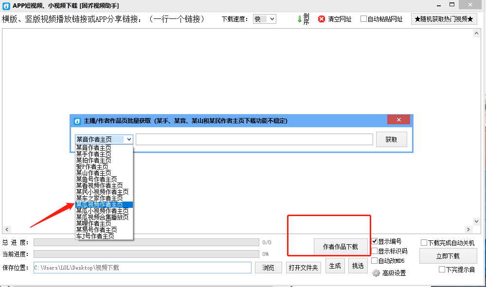The width and height of the screenshot is (486, 287).
Task: Collapse the 某音作者主页 combo box
Action: point(129,139)
